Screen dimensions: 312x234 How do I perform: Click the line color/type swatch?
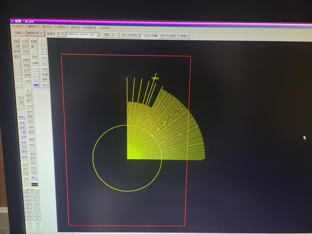35,184
